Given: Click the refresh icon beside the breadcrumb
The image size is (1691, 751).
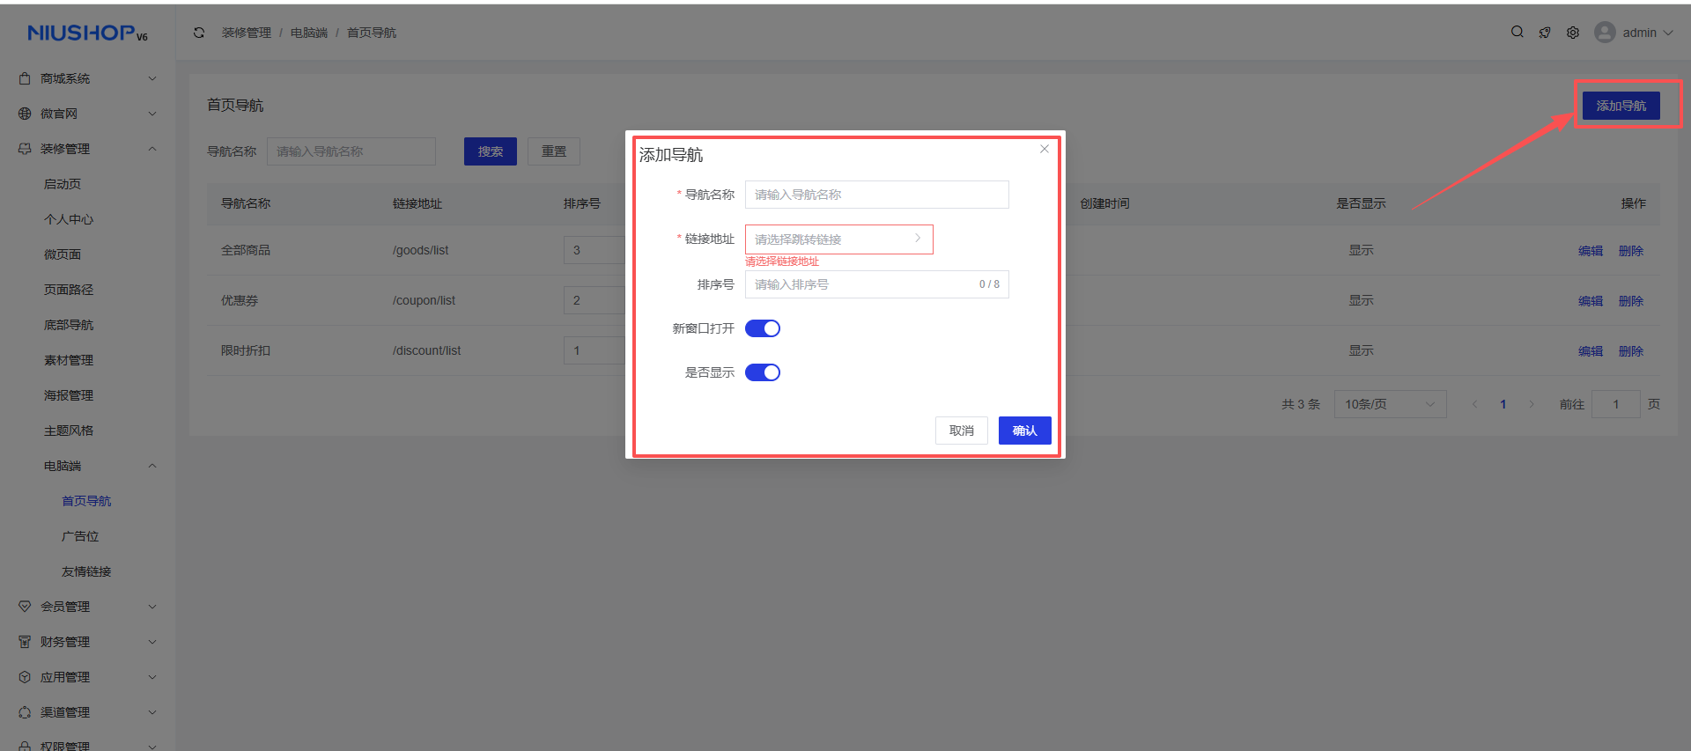Looking at the screenshot, I should (199, 33).
